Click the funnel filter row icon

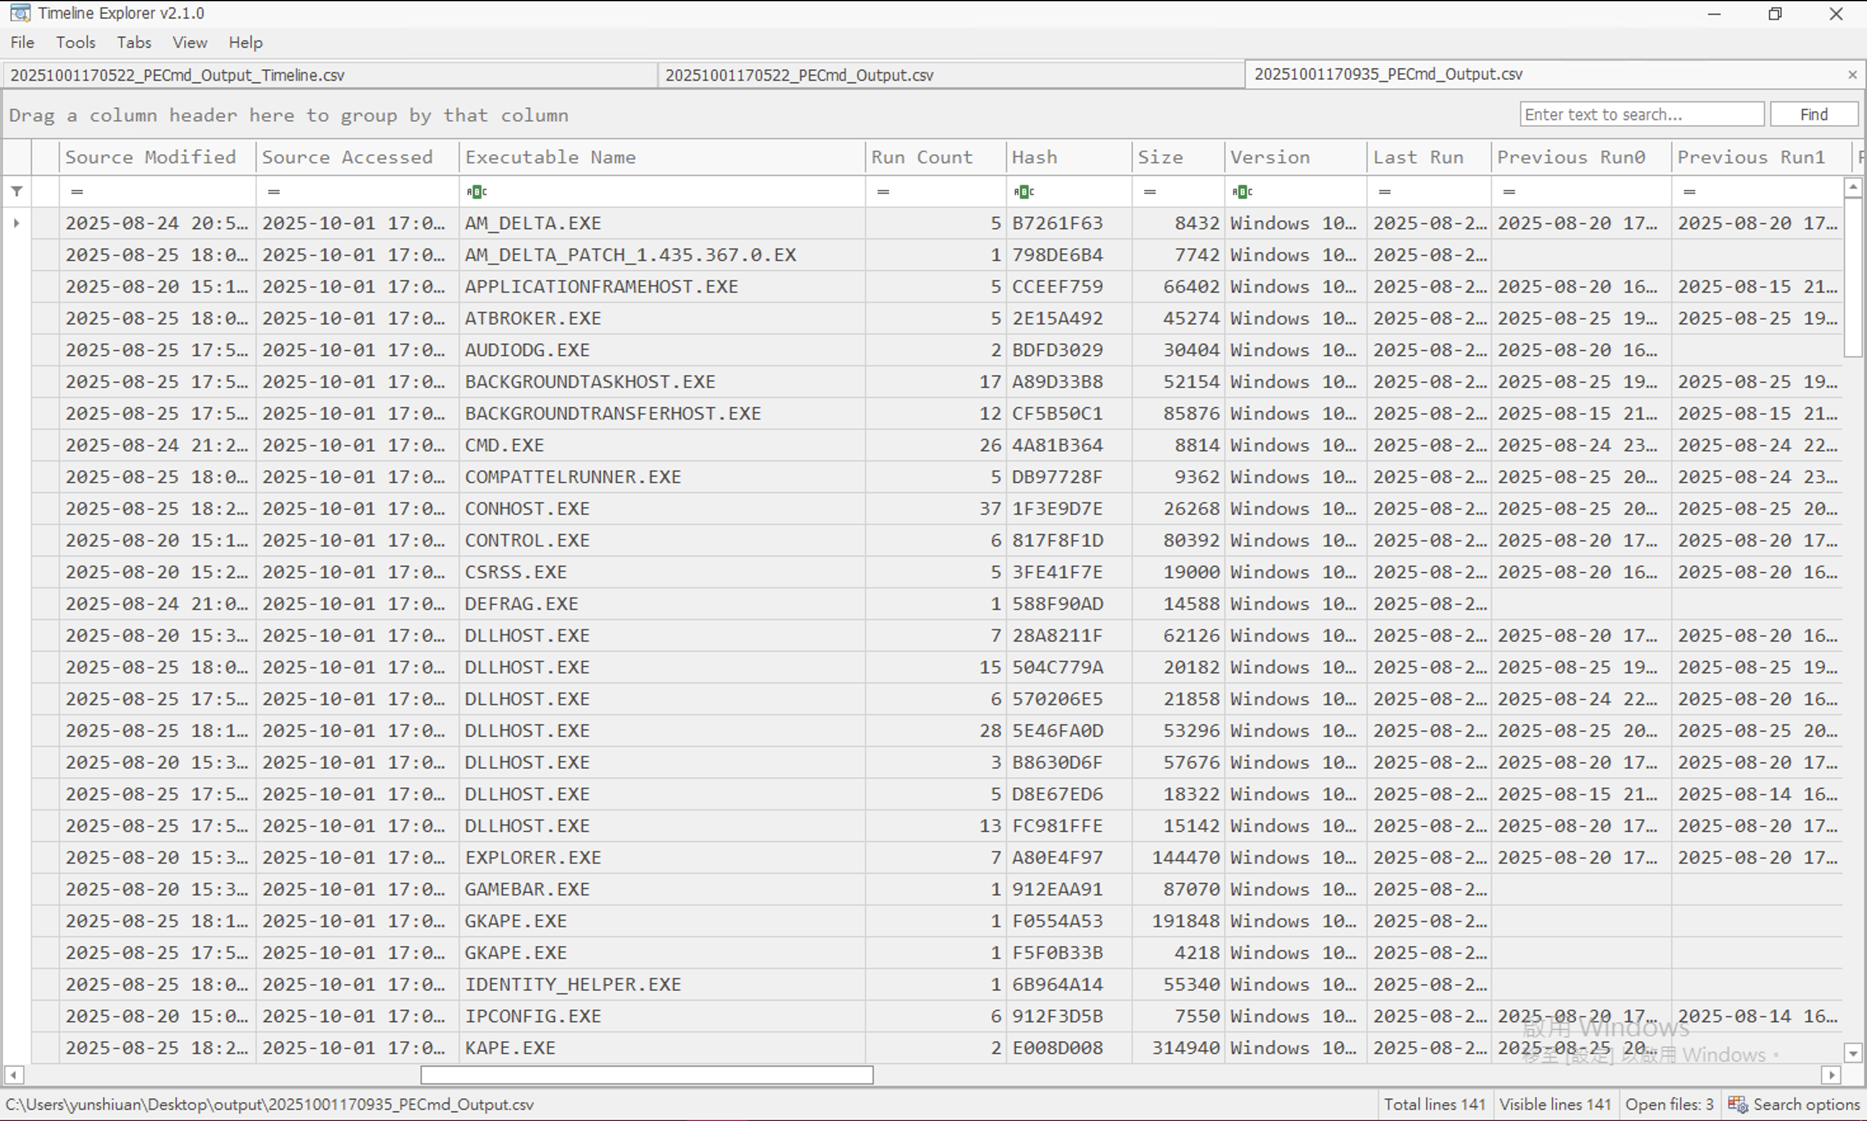point(17,192)
